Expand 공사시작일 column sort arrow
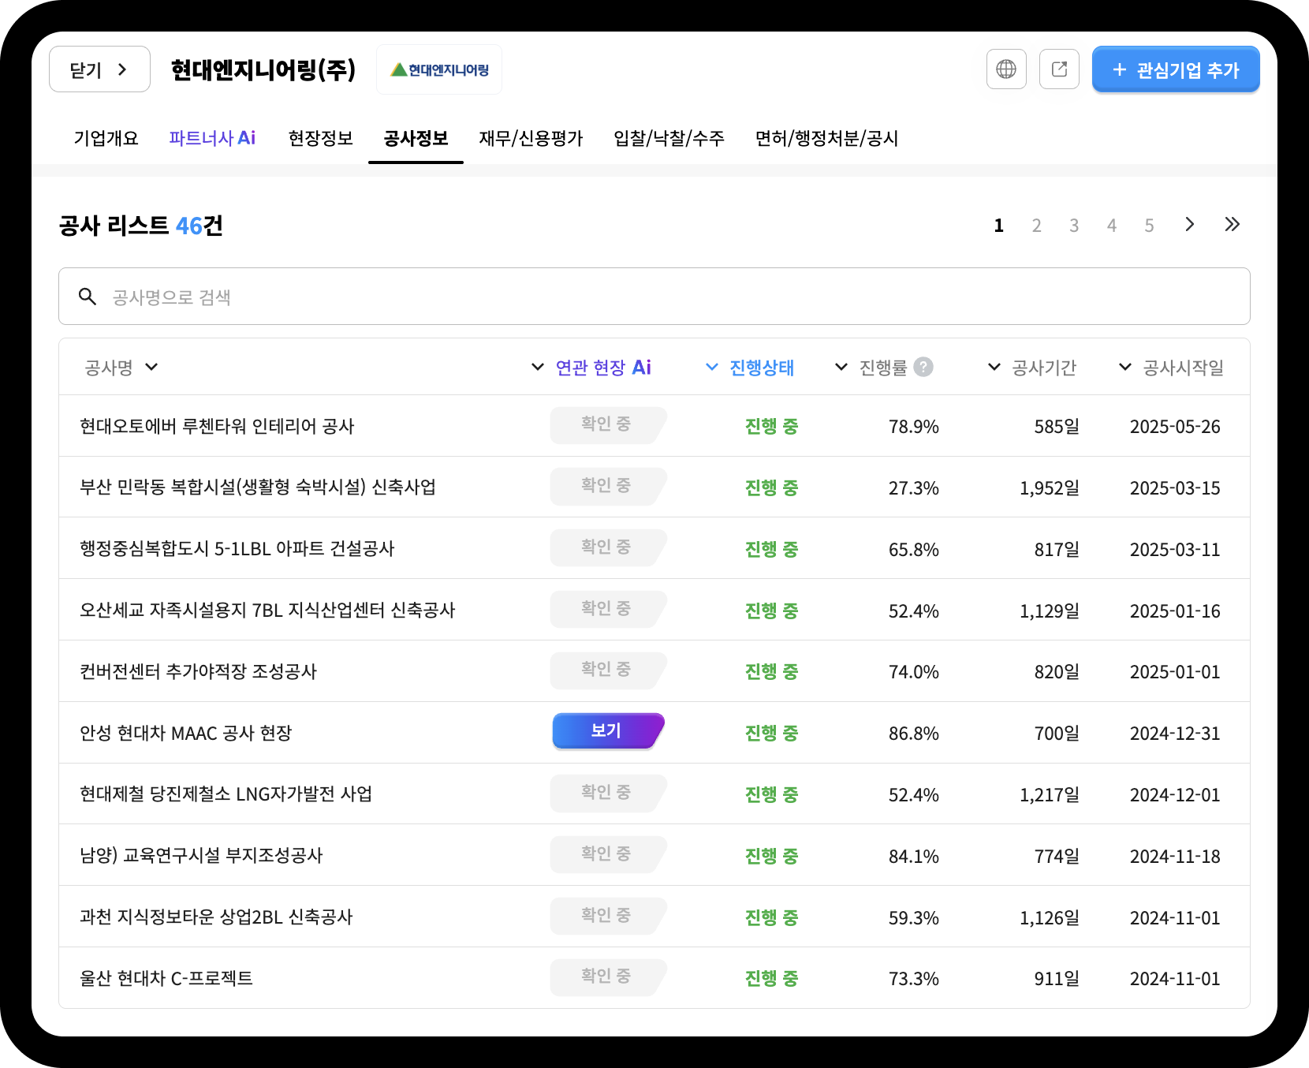Viewport: 1309px width, 1068px height. [x=1125, y=367]
